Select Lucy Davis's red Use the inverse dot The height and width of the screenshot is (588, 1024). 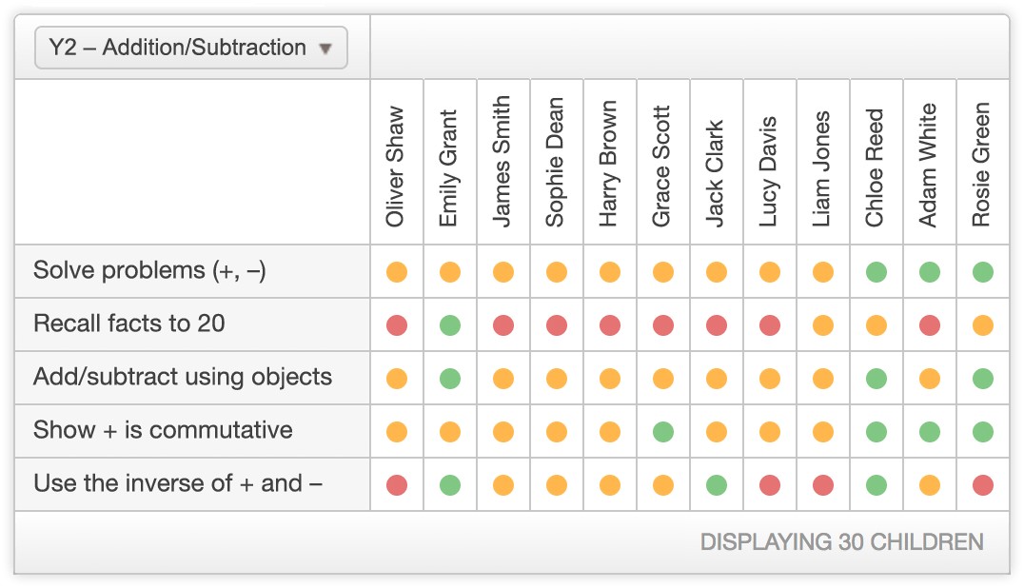(x=769, y=485)
